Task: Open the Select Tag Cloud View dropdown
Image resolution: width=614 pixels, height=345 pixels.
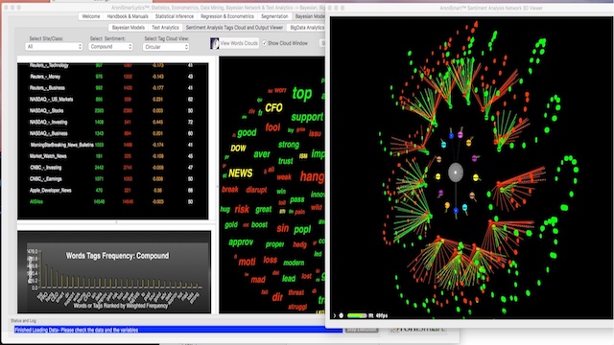Action: pos(166,47)
